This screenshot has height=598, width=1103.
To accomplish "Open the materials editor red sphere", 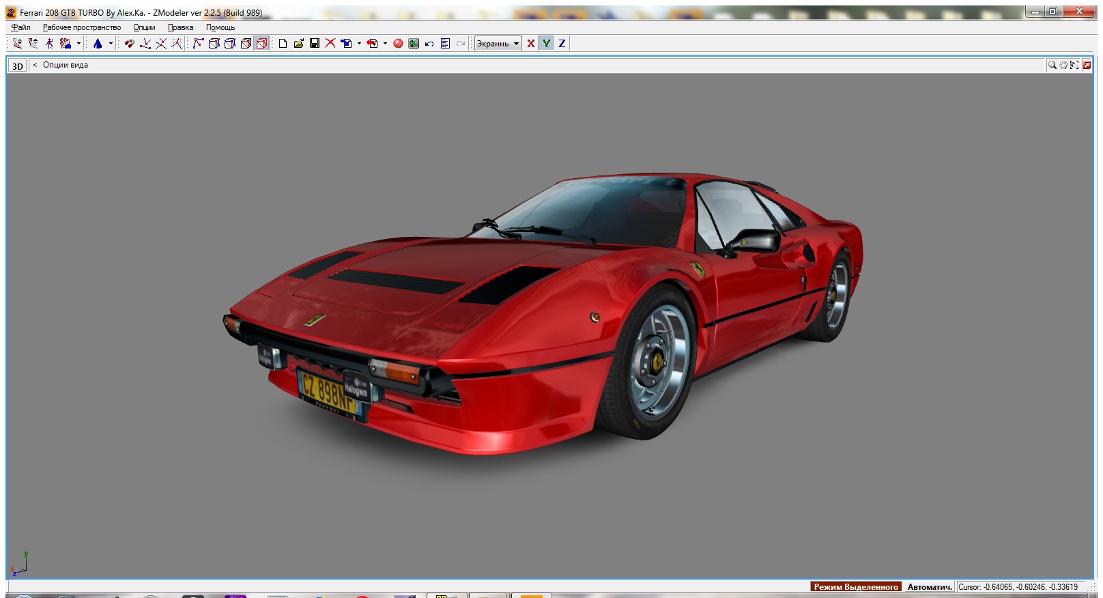I will pyautogui.click(x=398, y=43).
